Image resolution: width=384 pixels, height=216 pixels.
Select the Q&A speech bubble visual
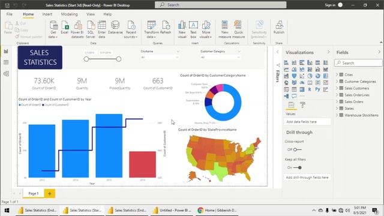click(x=294, y=96)
